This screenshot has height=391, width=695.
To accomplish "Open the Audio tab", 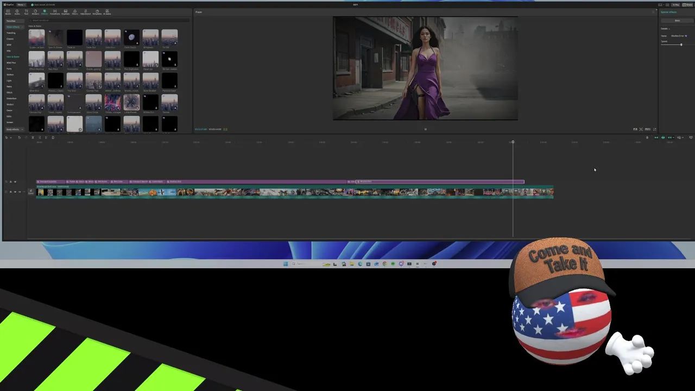I will coord(17,12).
